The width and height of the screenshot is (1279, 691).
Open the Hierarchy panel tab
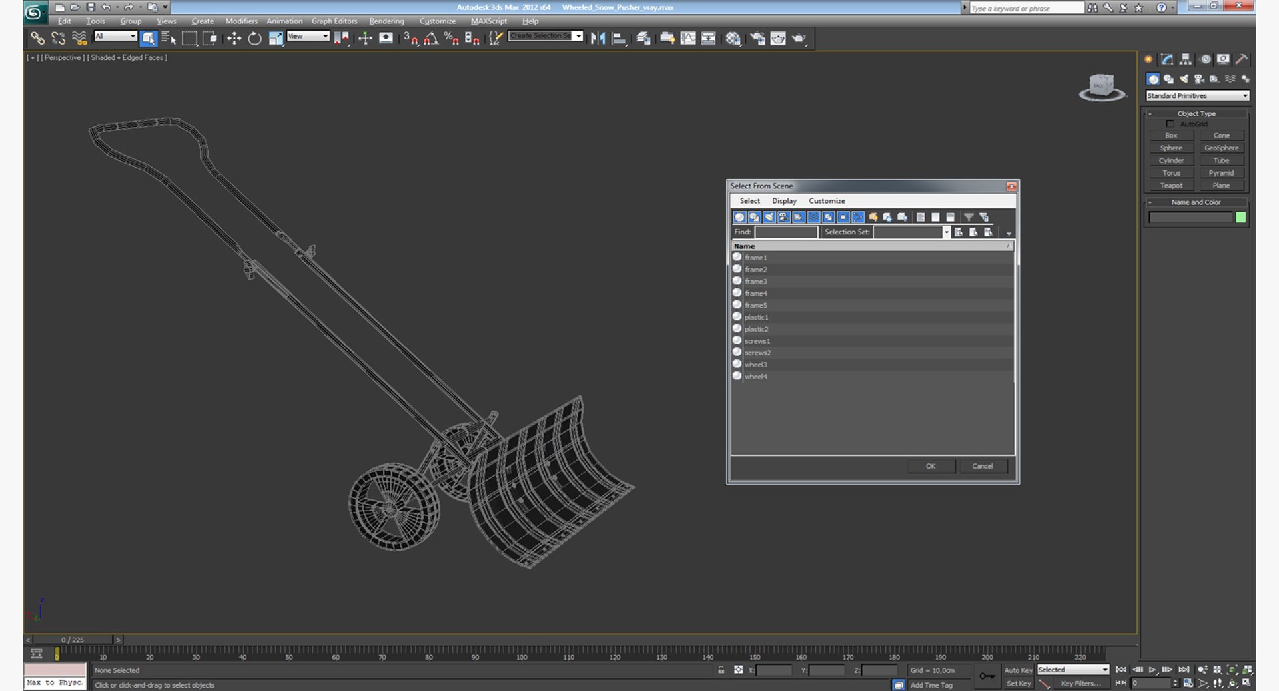point(1186,59)
